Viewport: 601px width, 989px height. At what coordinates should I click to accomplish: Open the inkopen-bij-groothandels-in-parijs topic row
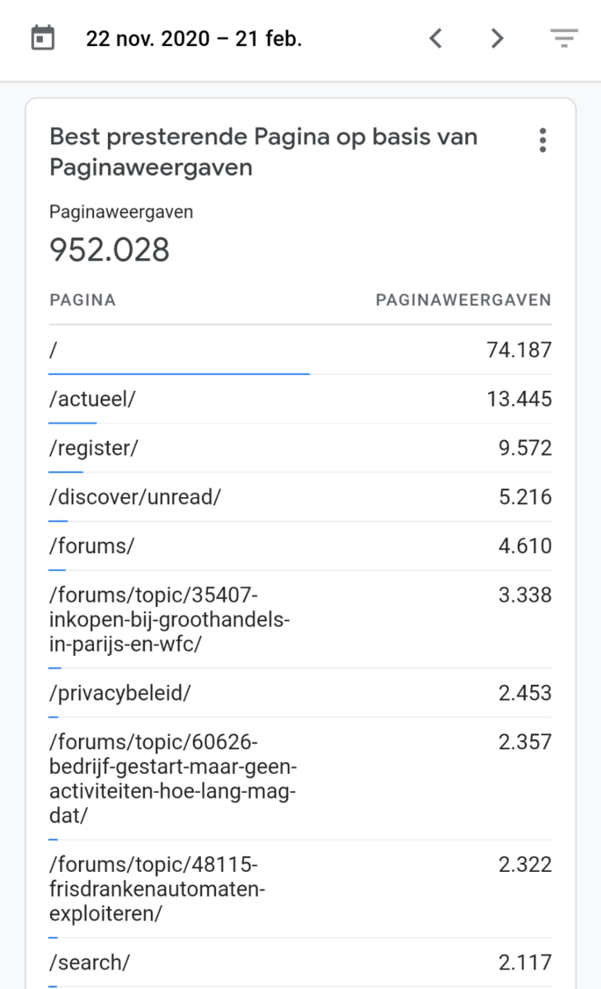click(300, 620)
